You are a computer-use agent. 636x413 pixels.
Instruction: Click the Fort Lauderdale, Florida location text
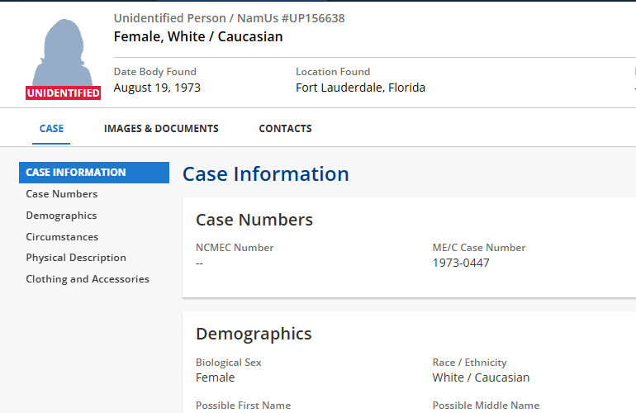coord(360,88)
